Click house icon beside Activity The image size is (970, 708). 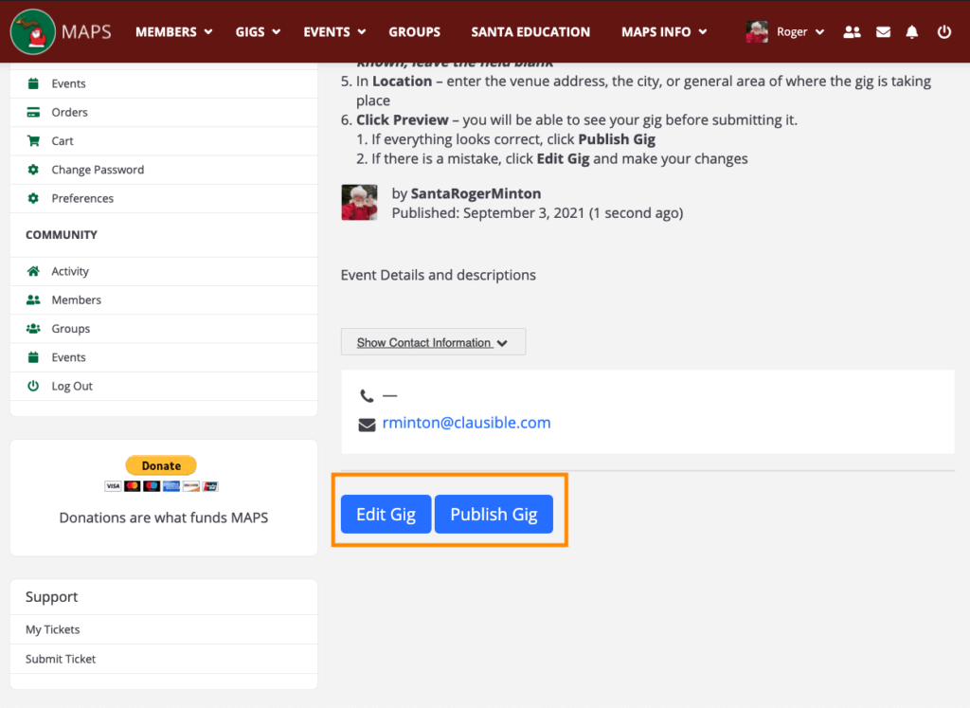(33, 271)
